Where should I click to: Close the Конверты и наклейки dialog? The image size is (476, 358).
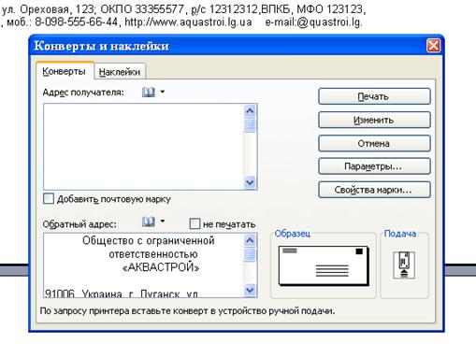click(433, 46)
